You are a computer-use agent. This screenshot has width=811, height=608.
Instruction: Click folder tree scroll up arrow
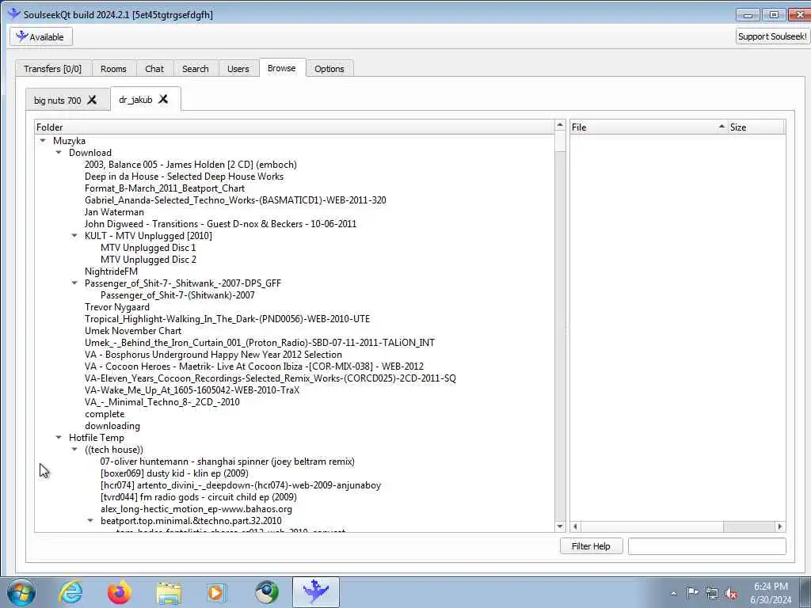pos(560,125)
